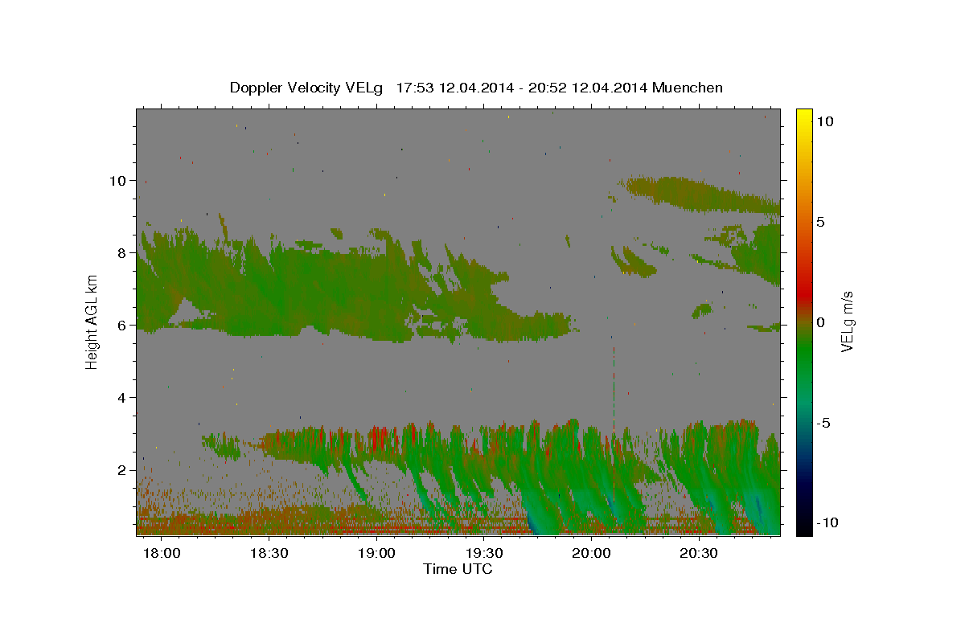
Task: Click the yellow top of the colorbar
Action: pos(803,114)
